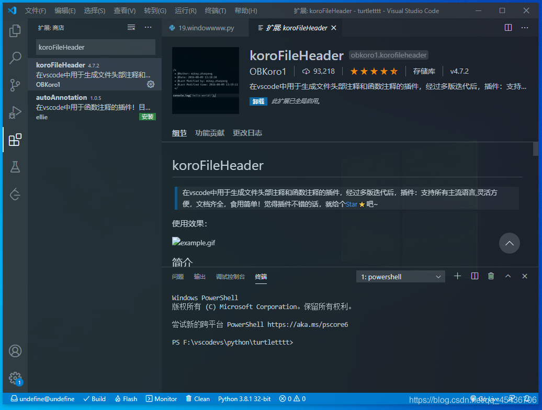Switch to the 调试控制台 panel tab
The image size is (542, 410).
(230, 277)
